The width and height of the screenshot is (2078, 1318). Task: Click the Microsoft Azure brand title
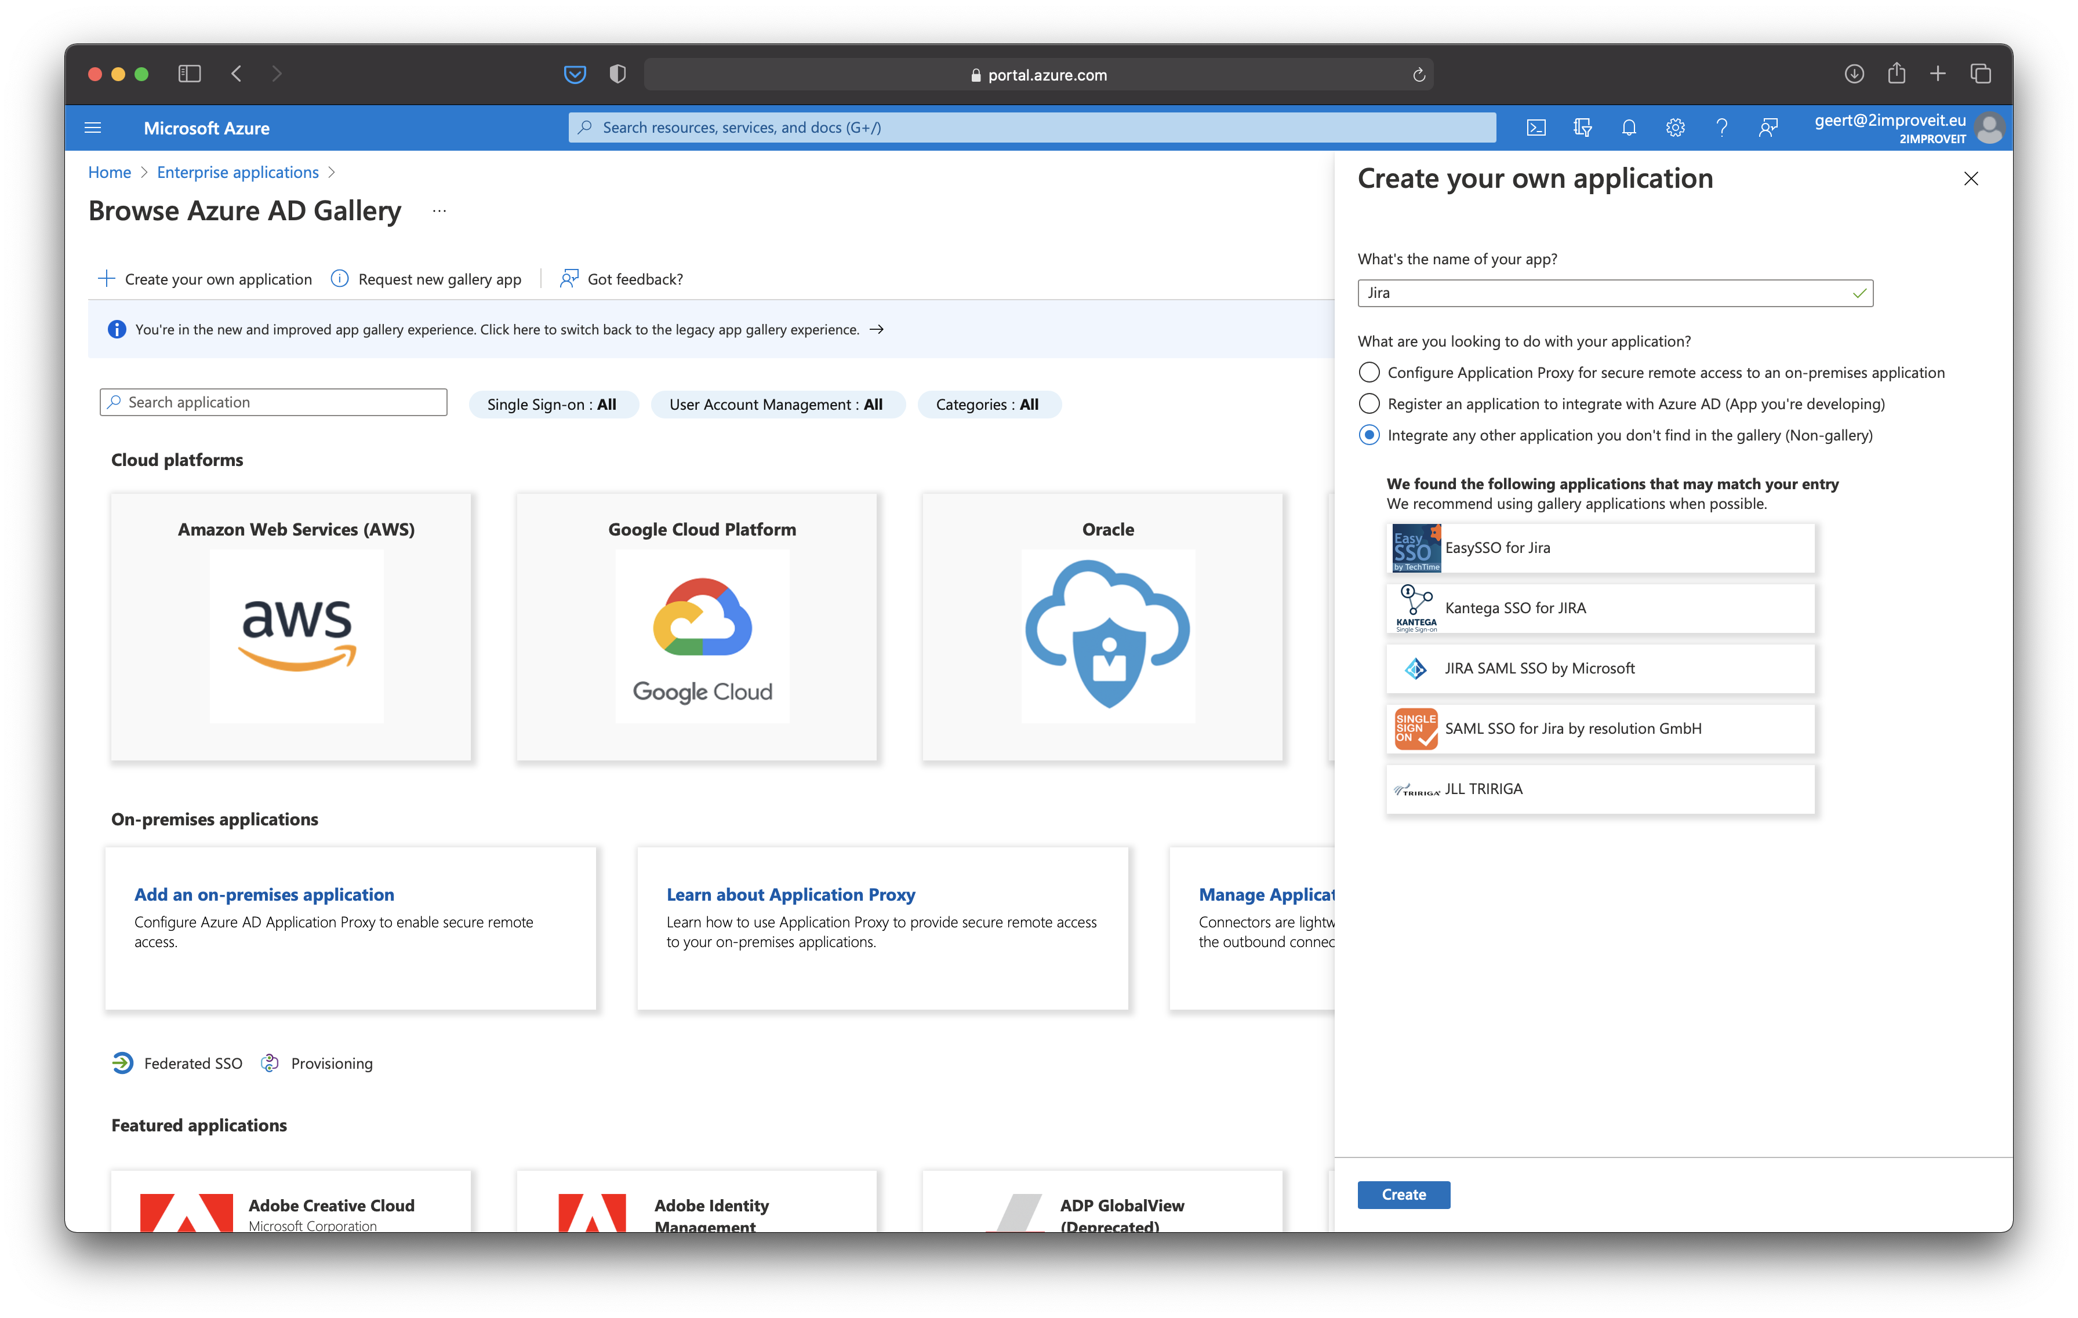click(x=206, y=128)
